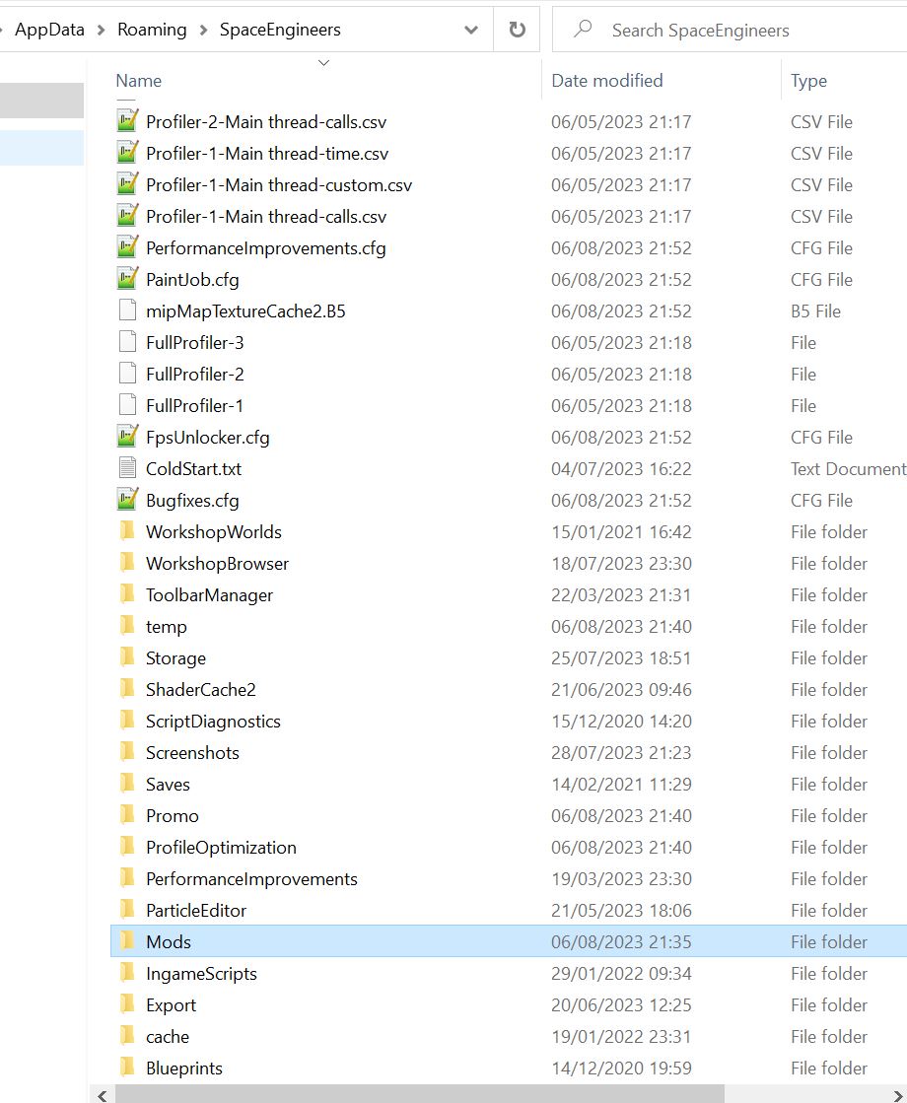The width and height of the screenshot is (907, 1103).
Task: Select the Mods folder name
Action: point(169,941)
